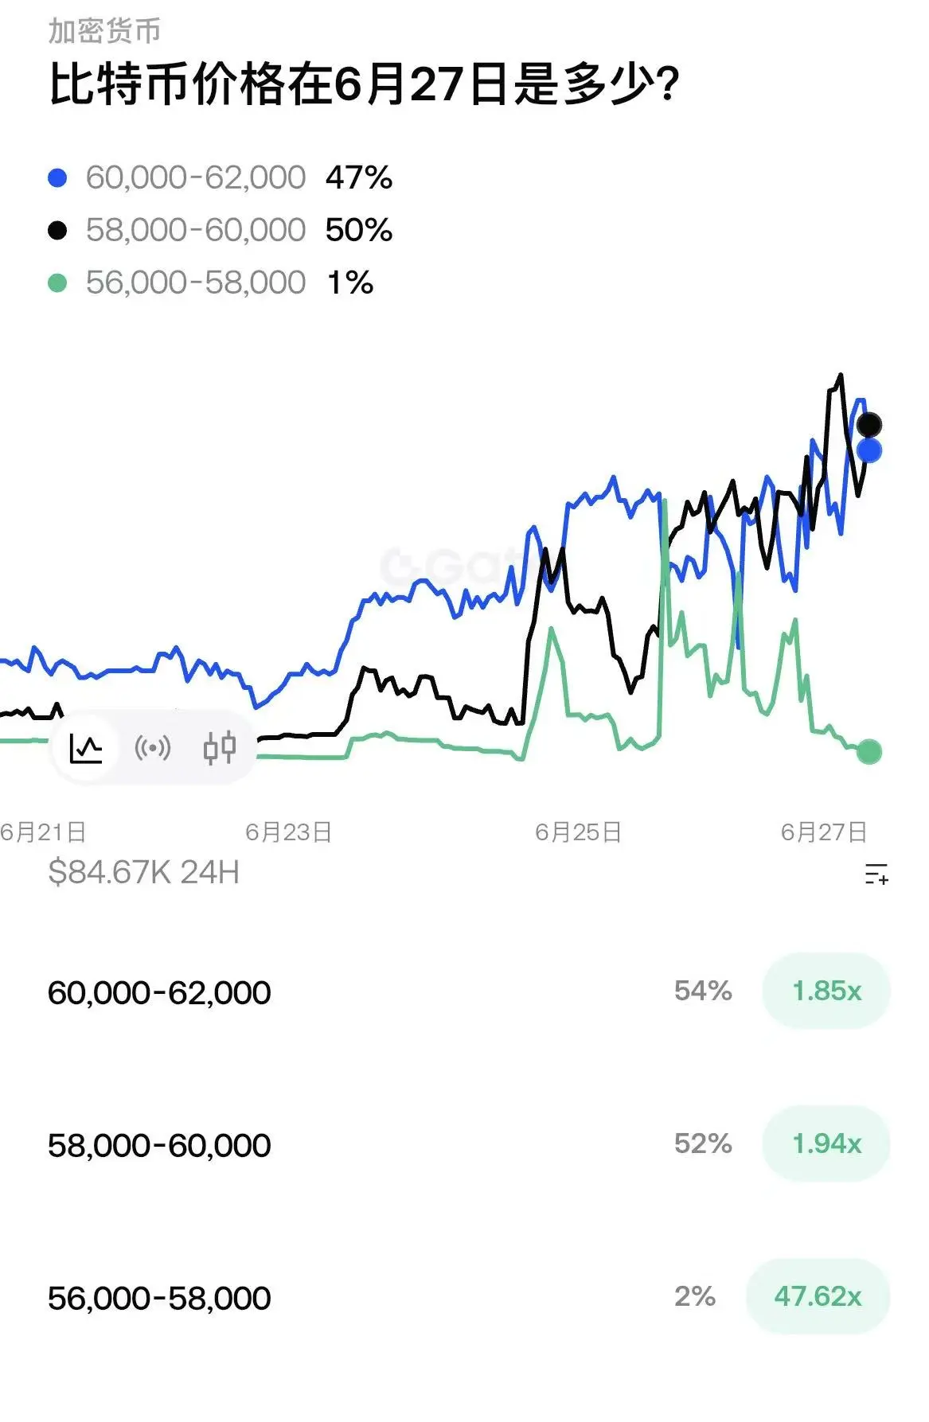929x1422 pixels.
Task: Toggle the green 56,000-58,000 legend series
Action: click(x=211, y=282)
